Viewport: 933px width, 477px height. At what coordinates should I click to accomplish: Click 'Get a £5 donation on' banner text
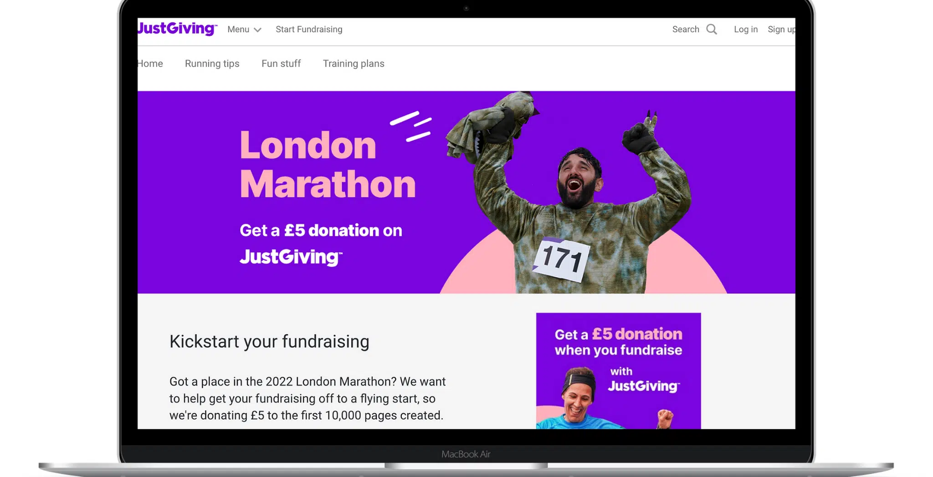(321, 230)
